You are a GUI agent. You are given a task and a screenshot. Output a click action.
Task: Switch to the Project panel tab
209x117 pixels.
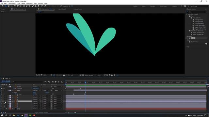click(3, 9)
